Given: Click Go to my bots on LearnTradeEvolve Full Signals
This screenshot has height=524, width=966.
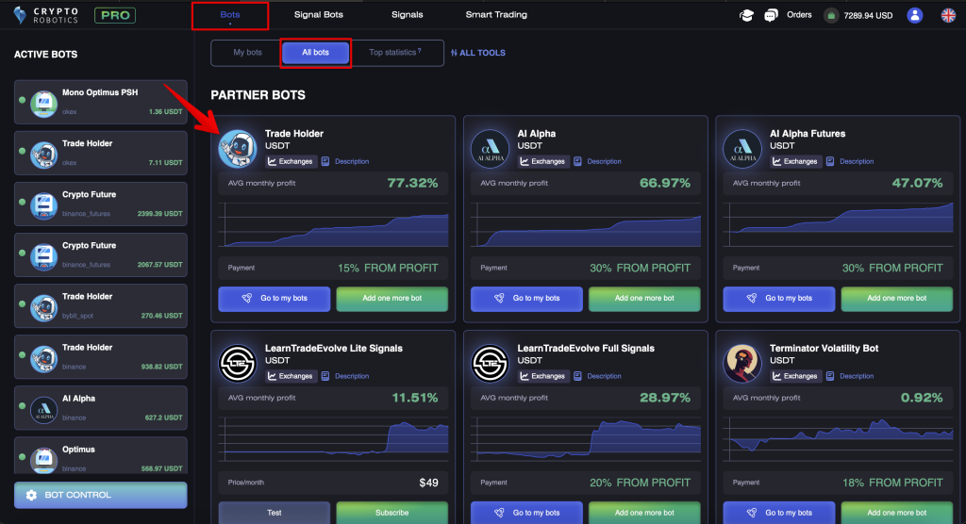Looking at the screenshot, I should tap(526, 513).
